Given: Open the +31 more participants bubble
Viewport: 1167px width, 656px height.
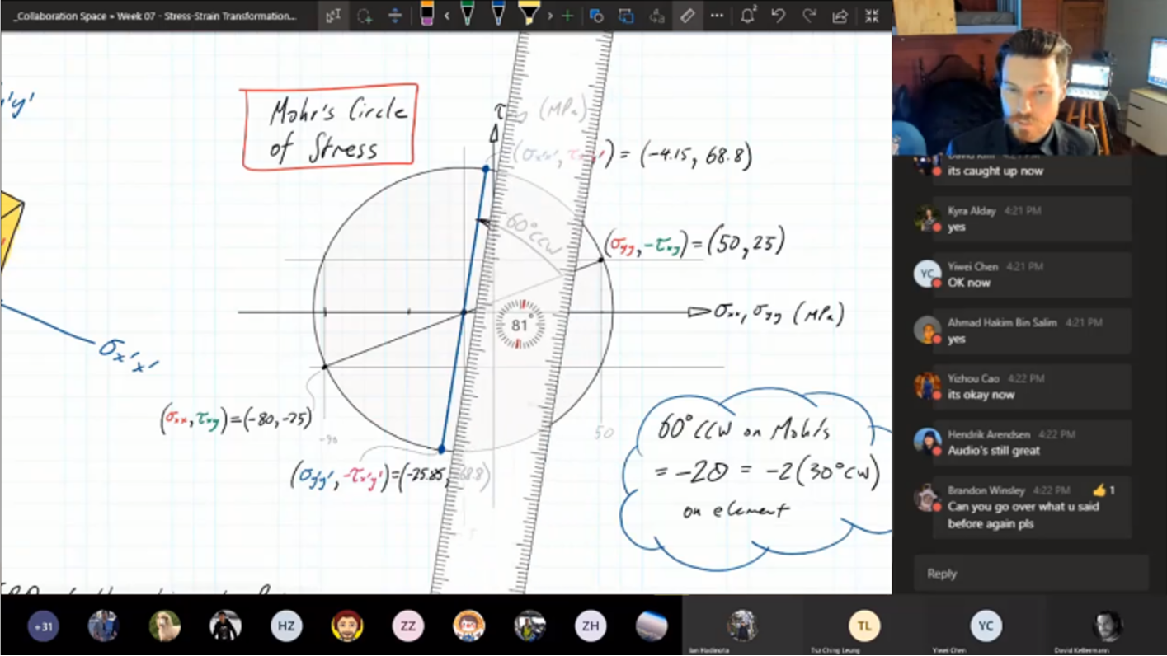Looking at the screenshot, I should click(x=43, y=626).
